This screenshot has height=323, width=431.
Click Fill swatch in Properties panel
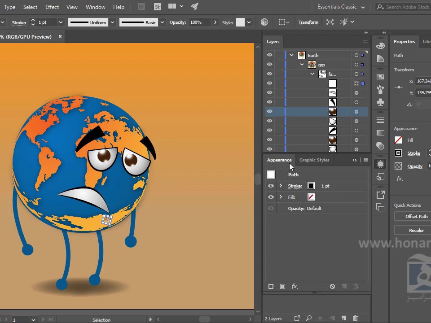point(398,140)
